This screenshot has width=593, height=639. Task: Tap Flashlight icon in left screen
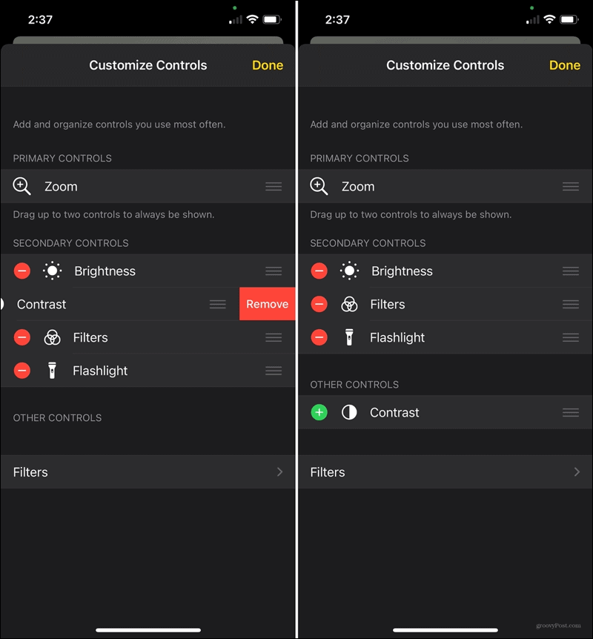coord(52,371)
